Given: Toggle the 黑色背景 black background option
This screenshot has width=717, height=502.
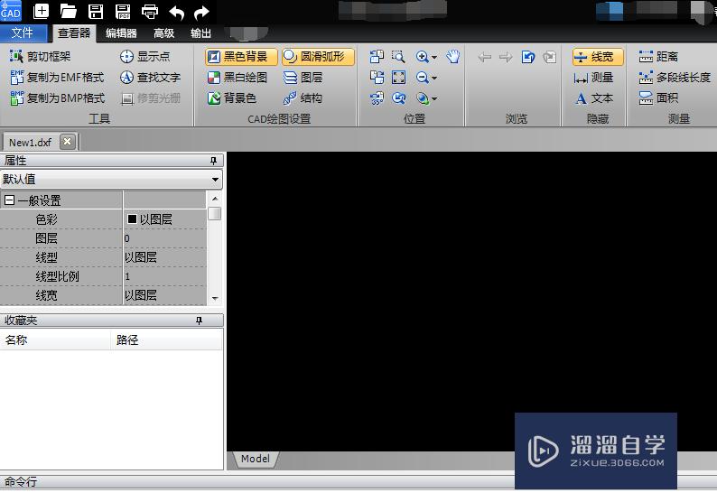Looking at the screenshot, I should click(x=241, y=57).
